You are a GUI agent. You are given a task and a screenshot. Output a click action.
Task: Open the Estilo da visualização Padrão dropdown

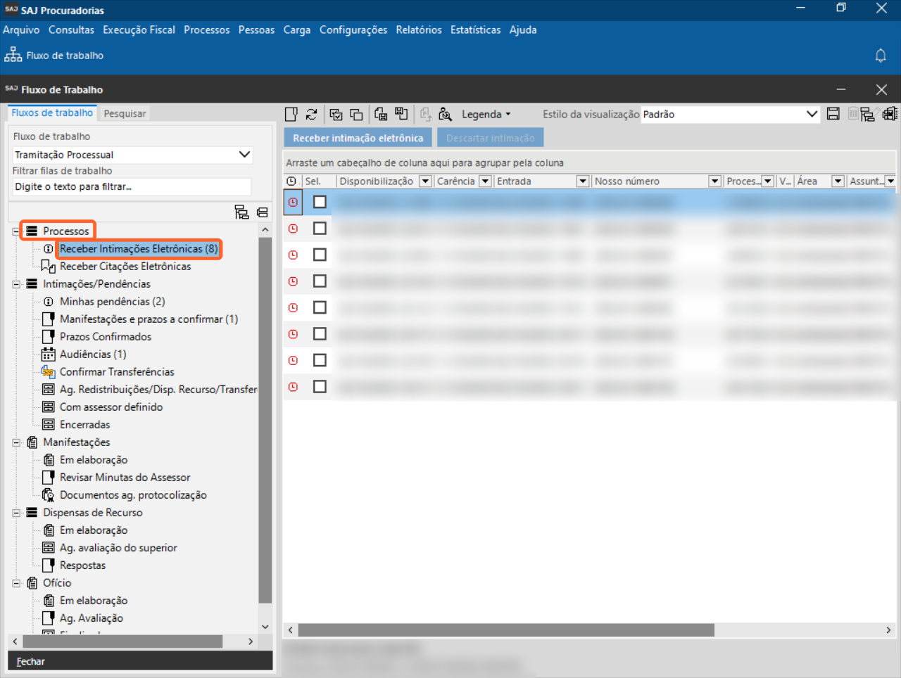coord(811,114)
